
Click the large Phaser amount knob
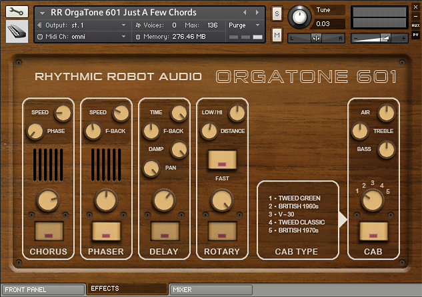(106, 200)
